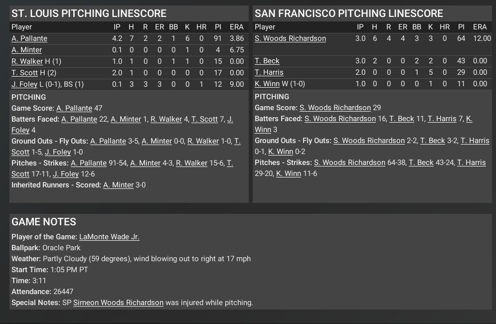Click T. Beck in the linescore player column

point(267,61)
